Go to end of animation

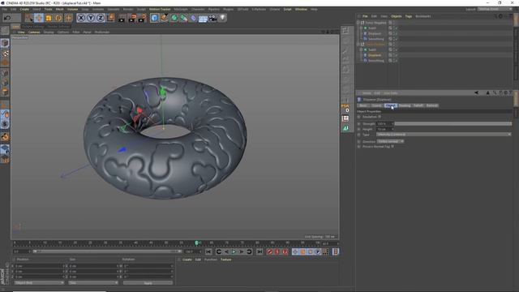pos(259,252)
